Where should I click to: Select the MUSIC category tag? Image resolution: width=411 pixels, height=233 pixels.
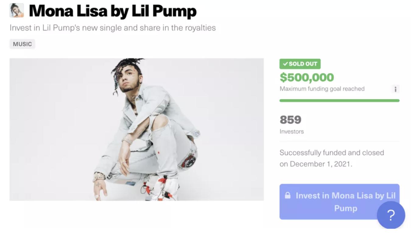click(22, 44)
